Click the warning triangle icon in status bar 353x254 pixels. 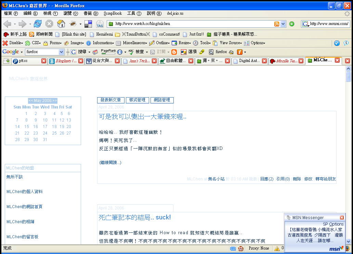coord(277,249)
